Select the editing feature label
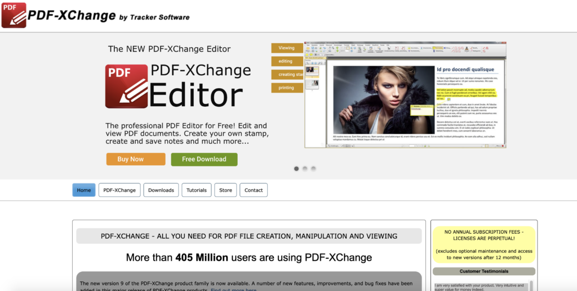 (x=287, y=61)
